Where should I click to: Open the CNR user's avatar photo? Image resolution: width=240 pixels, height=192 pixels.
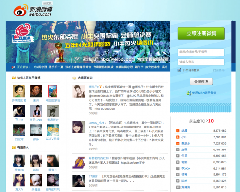coord(36,111)
